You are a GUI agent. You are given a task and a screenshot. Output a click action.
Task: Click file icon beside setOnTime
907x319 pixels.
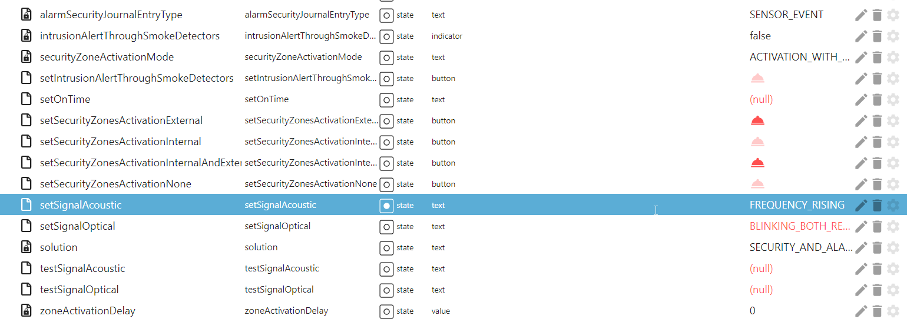[x=26, y=99]
